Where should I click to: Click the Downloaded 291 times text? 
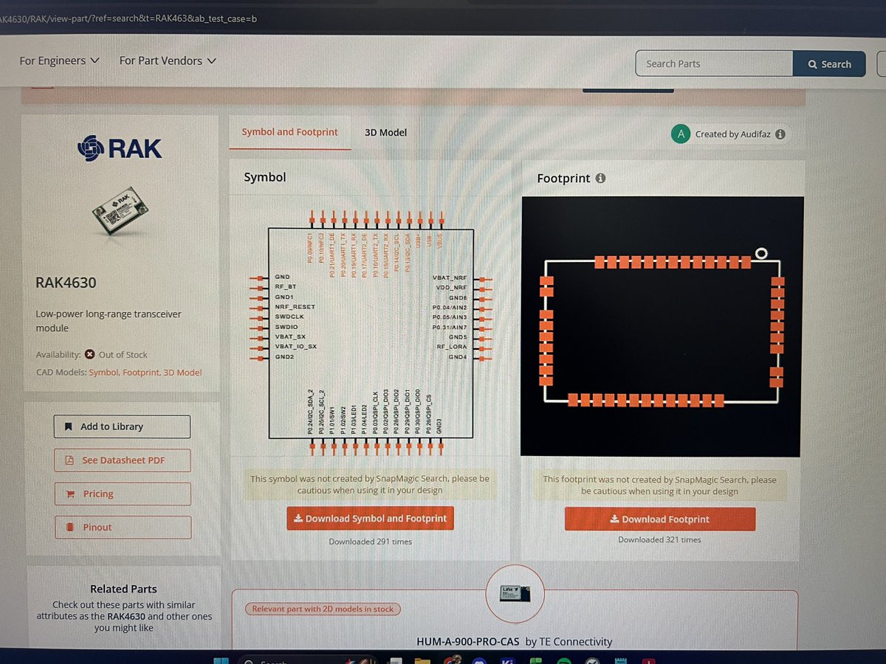[x=370, y=542]
